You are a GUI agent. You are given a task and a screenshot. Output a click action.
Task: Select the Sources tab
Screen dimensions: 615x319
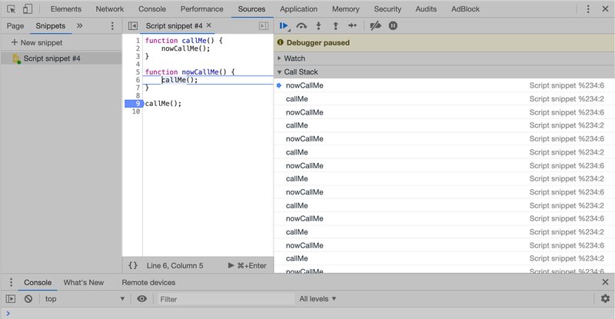(x=251, y=8)
